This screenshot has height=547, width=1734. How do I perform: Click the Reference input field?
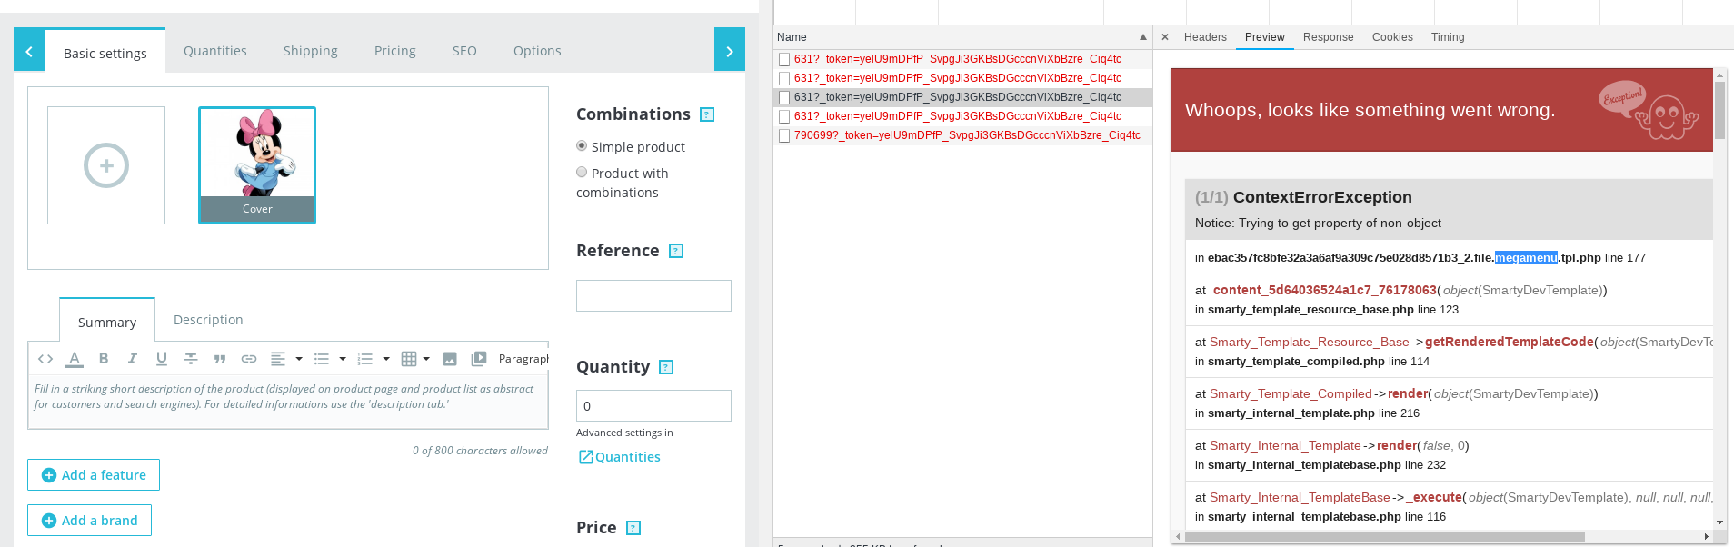point(653,295)
